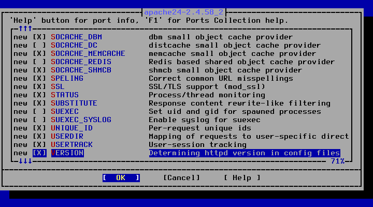Click description 'Set uid and gid for spawned processes'
This screenshot has width=373, height=207.
point(235,112)
